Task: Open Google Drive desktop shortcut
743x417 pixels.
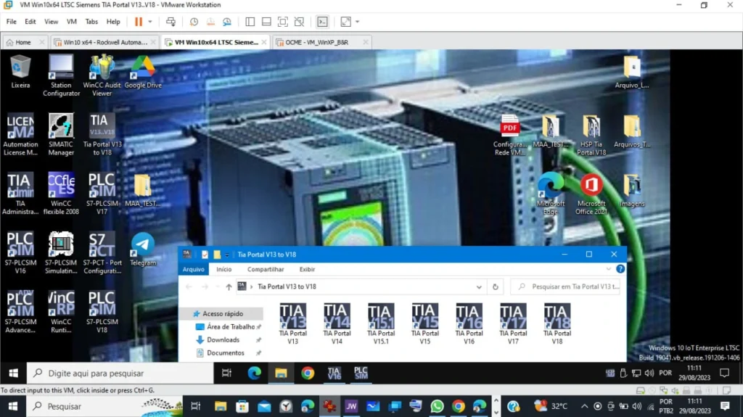Action: click(x=143, y=72)
